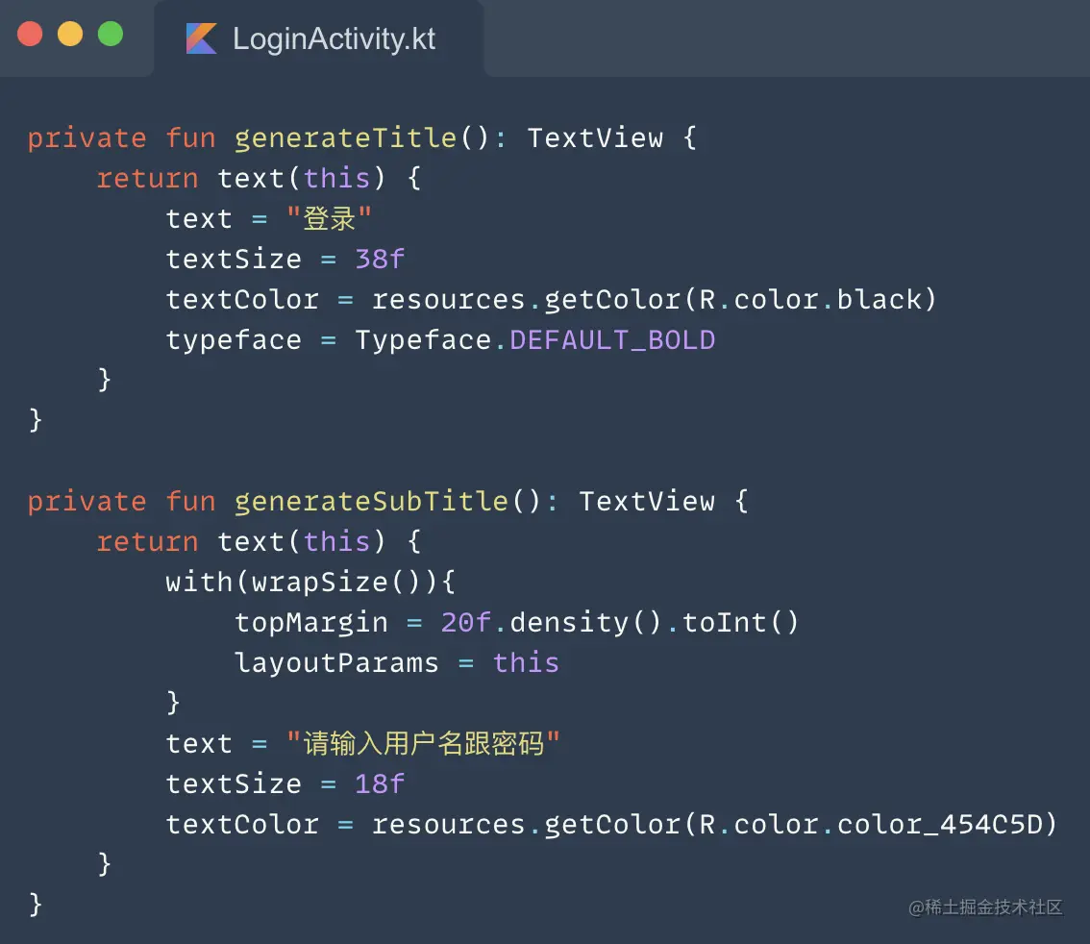Click the 38f text size value
The height and width of the screenshot is (944, 1090).
pos(380,260)
